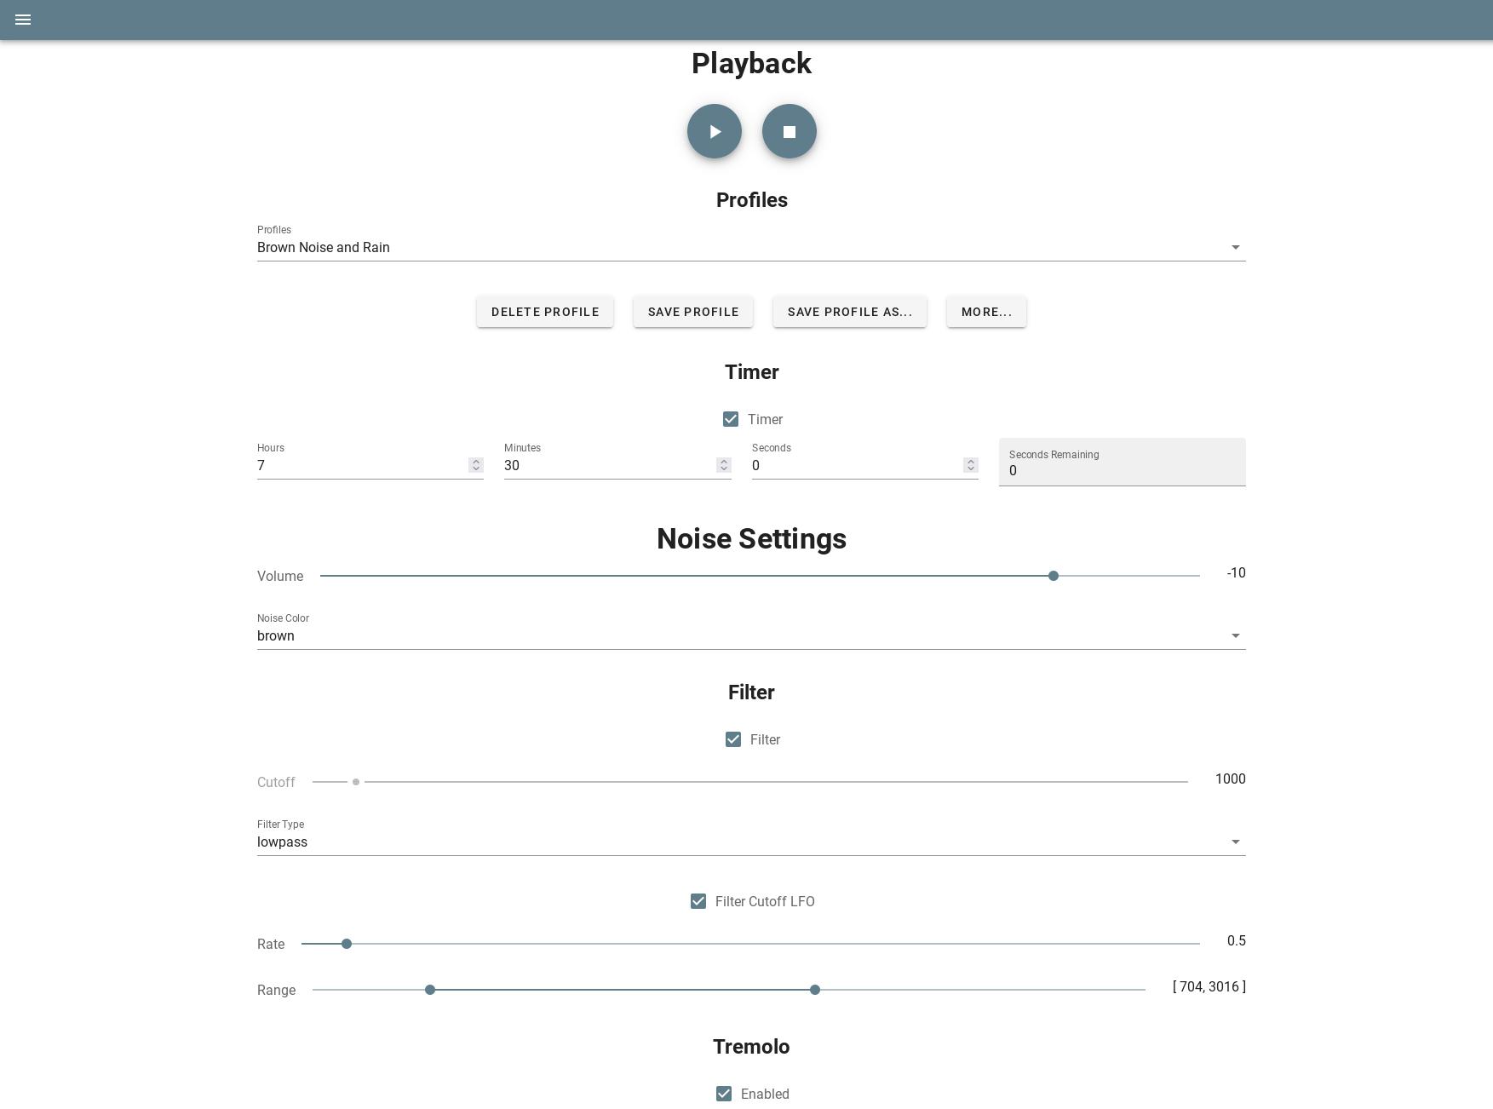Click the LFO Rate slider handle
The width and height of the screenshot is (1493, 1109).
tap(347, 944)
